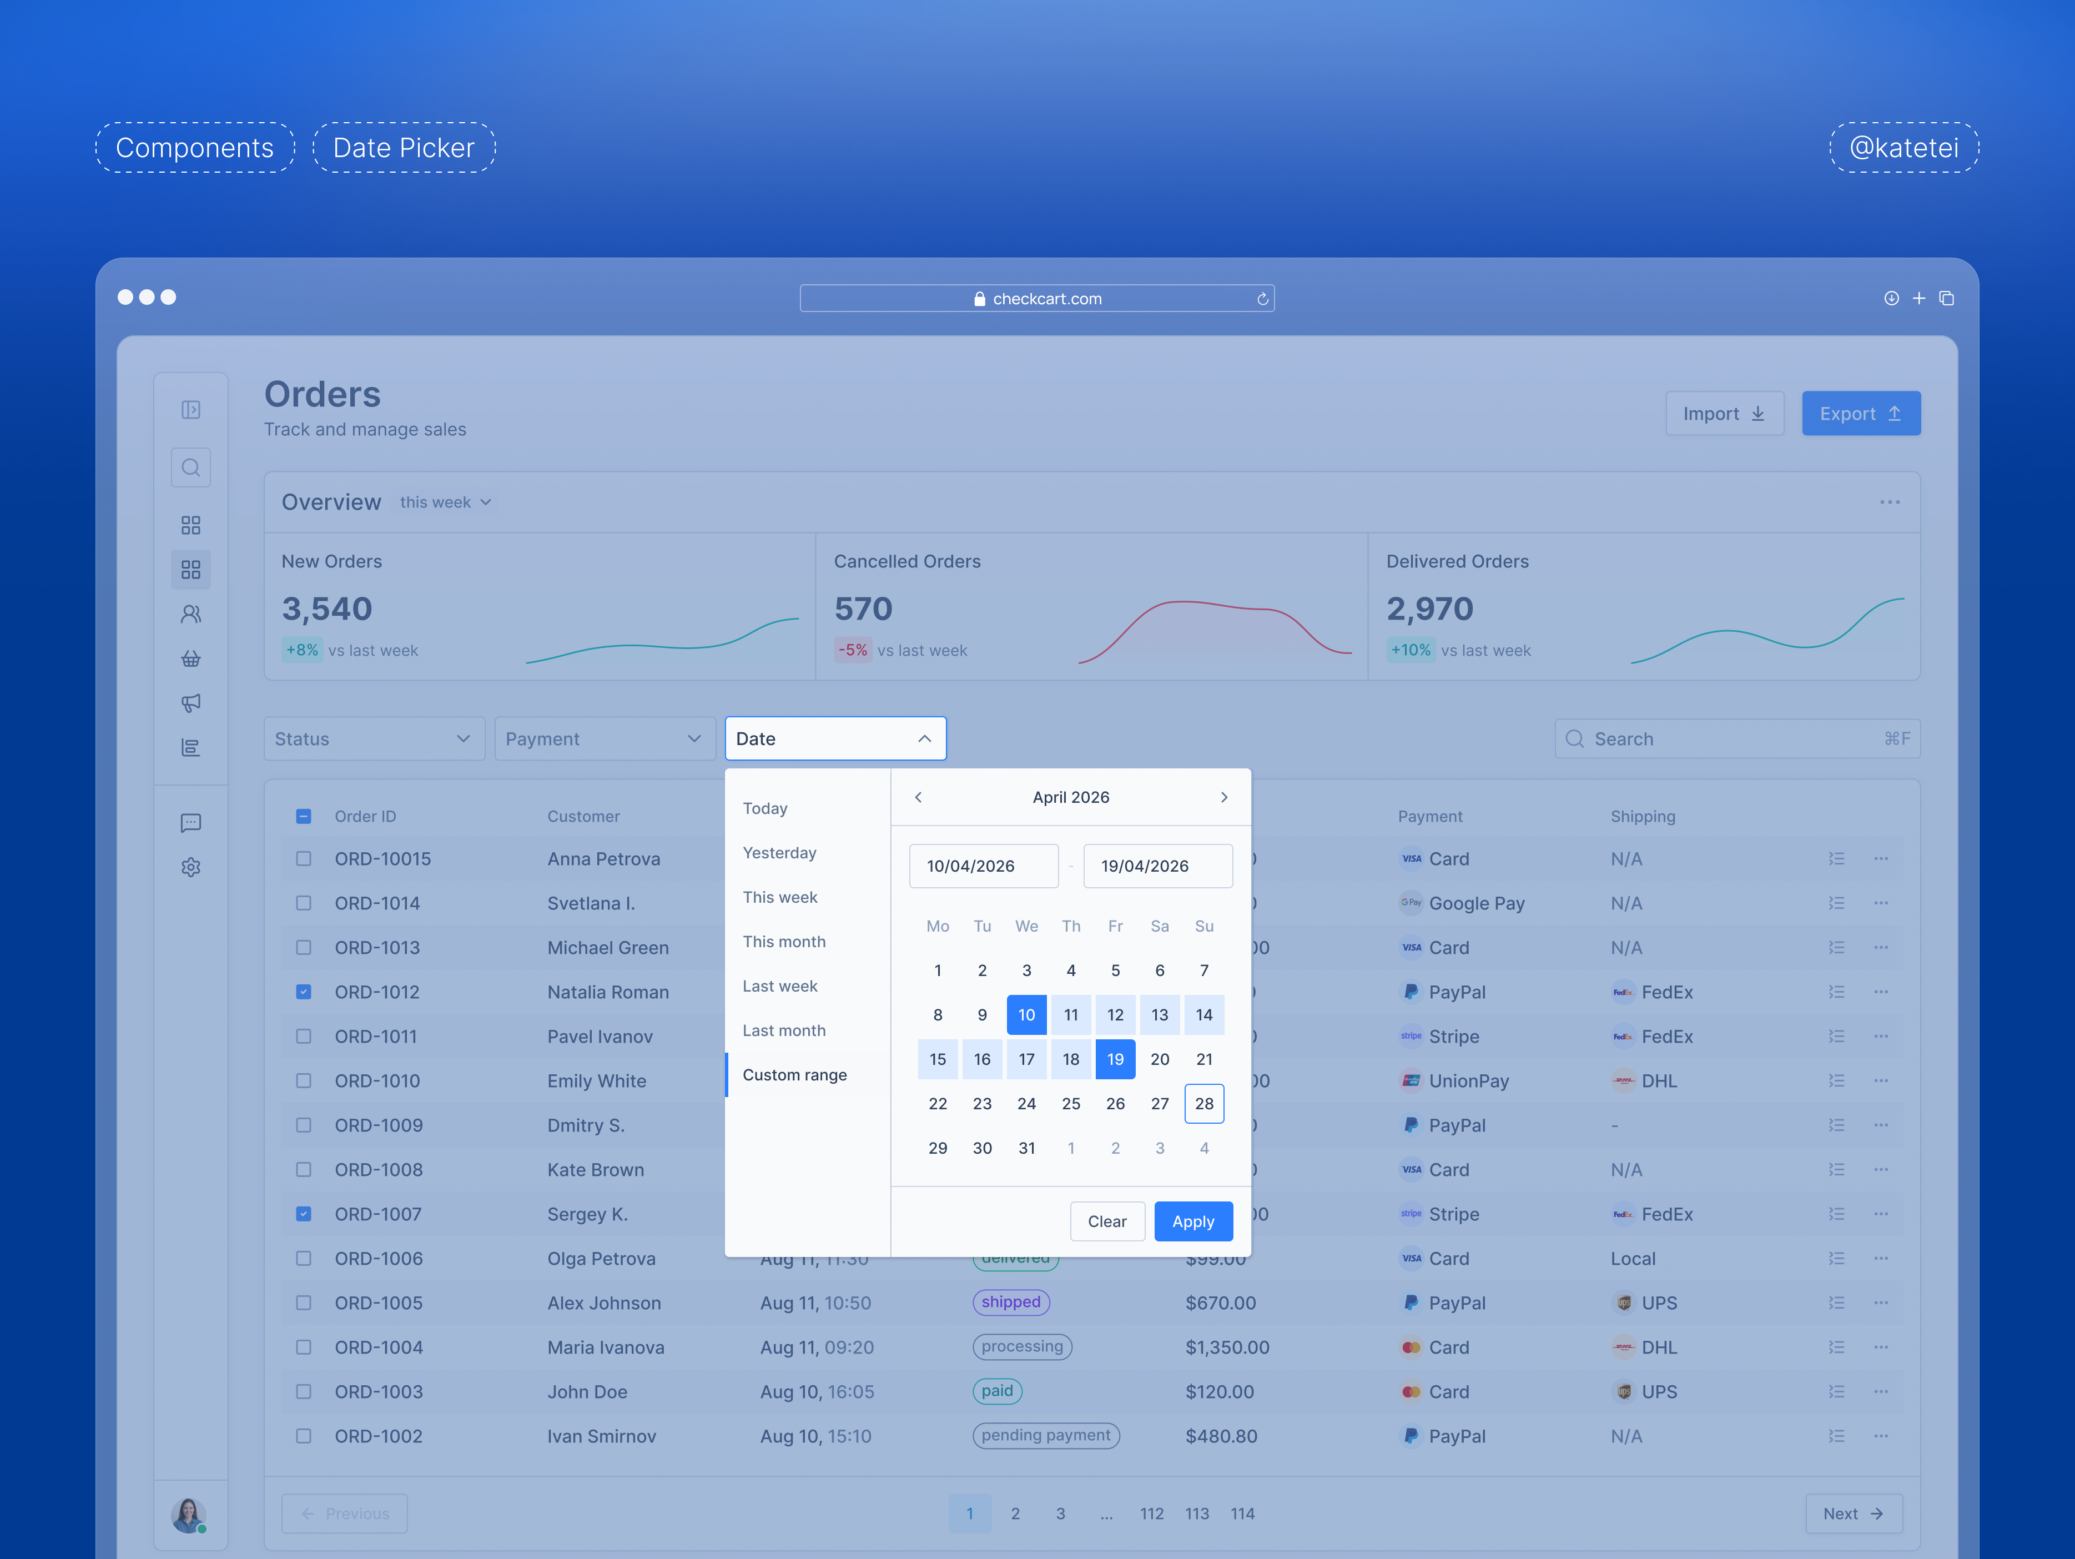The image size is (2075, 1559).
Task: Check the box for order ORD-1003
Action: coord(303,1392)
